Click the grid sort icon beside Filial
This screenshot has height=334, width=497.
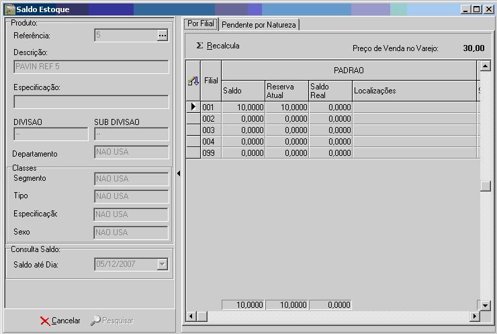click(193, 81)
